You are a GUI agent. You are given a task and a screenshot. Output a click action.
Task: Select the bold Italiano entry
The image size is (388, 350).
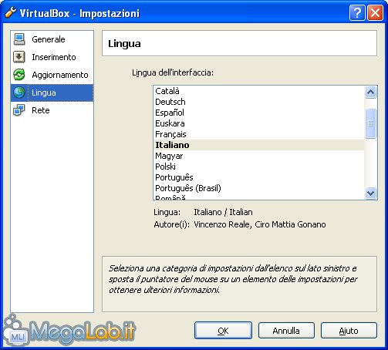click(x=258, y=145)
